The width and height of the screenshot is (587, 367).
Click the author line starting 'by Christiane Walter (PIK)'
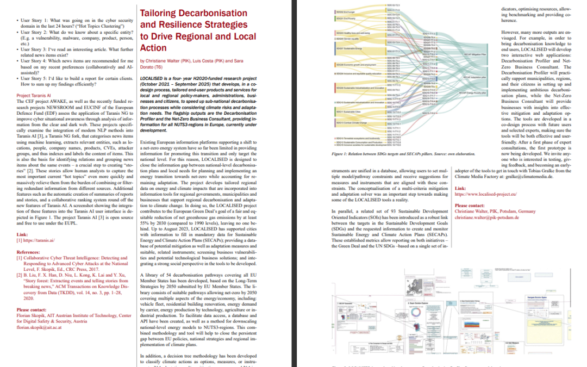pyautogui.click(x=192, y=64)
